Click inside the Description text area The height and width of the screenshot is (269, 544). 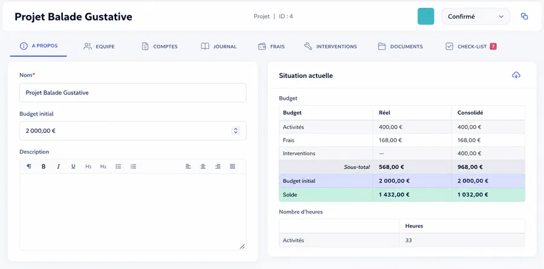133,212
